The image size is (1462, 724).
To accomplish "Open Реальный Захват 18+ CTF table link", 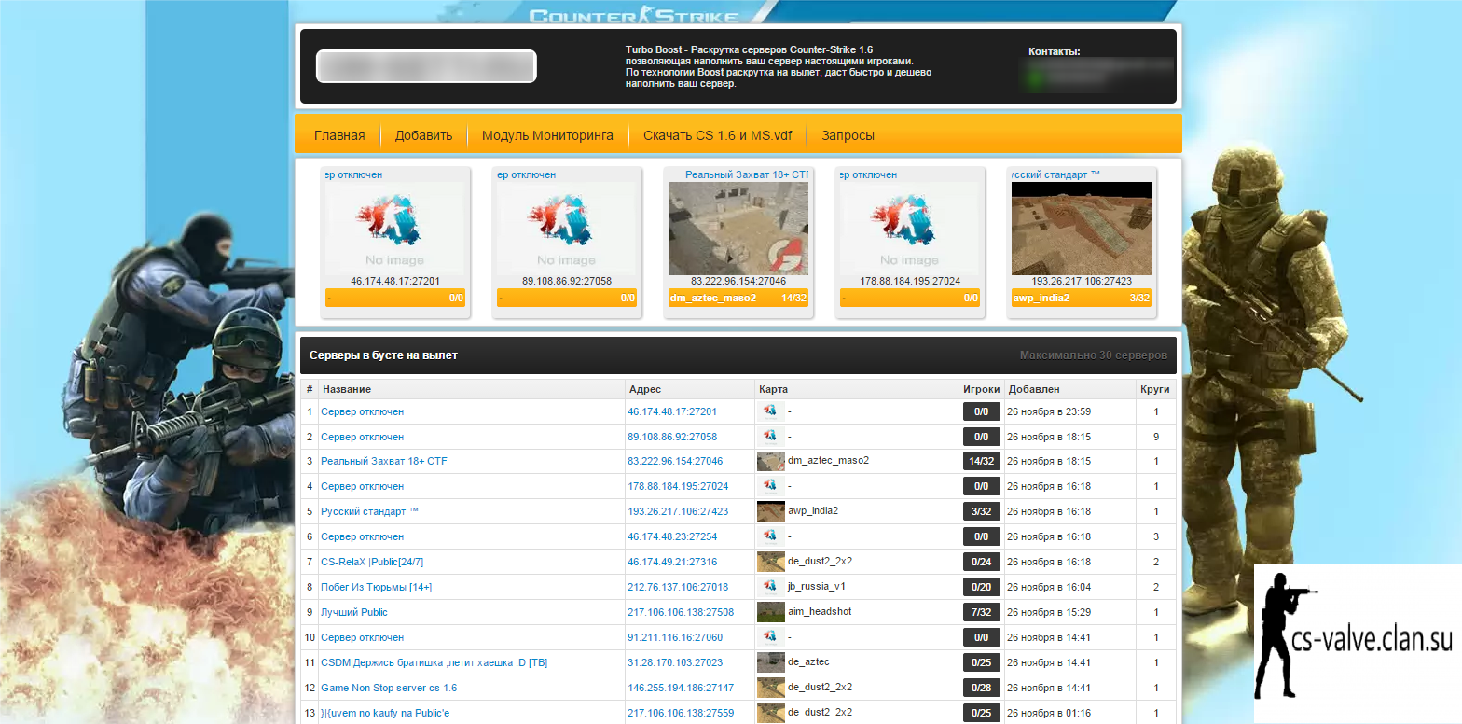I will (x=384, y=461).
